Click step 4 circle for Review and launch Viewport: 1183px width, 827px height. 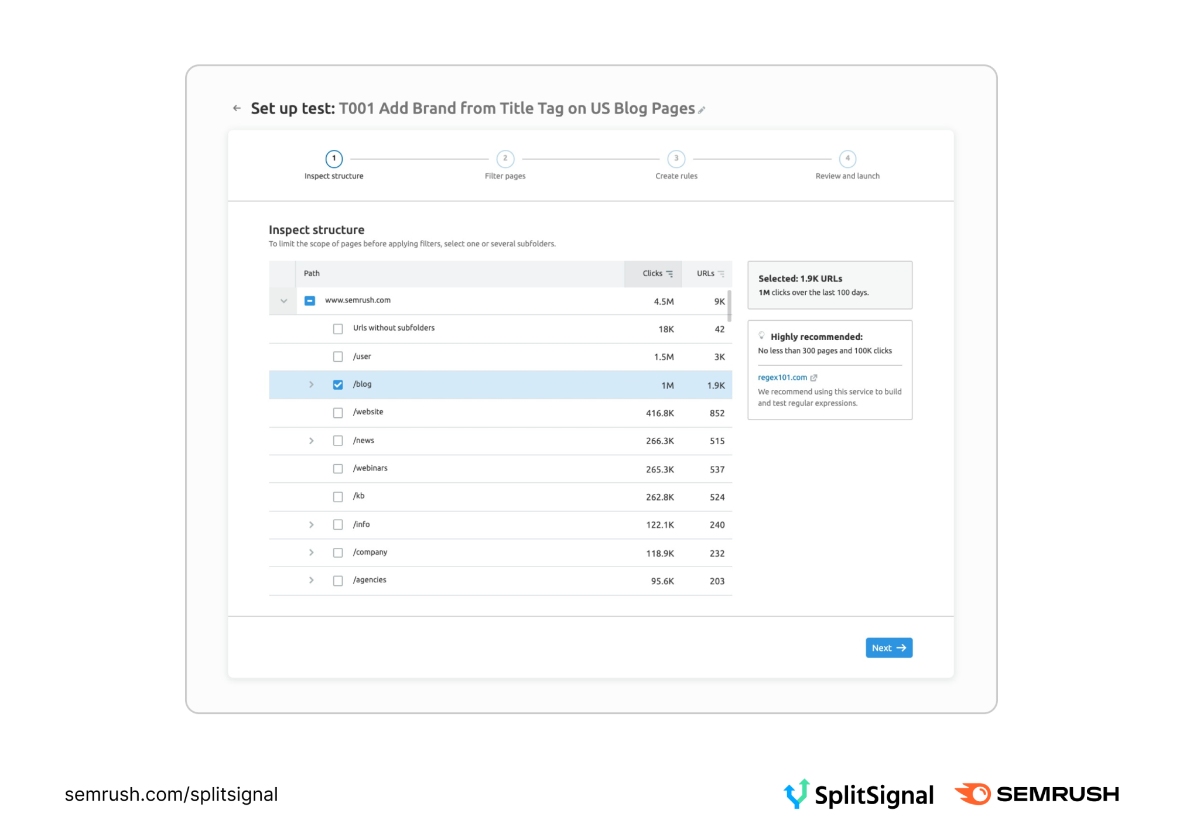click(847, 159)
